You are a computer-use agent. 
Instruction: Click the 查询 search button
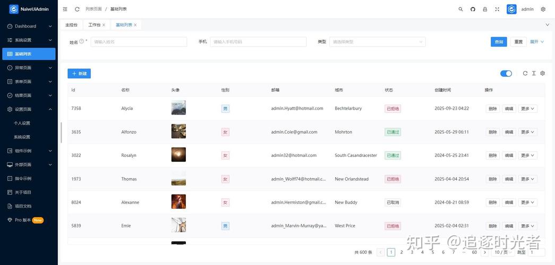tap(499, 42)
